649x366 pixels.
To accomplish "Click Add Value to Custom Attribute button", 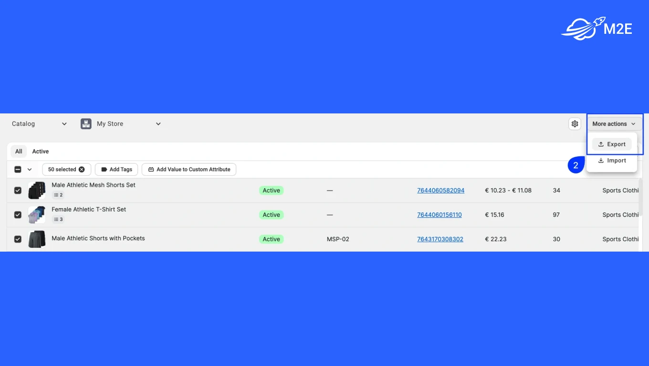I will click(x=189, y=170).
